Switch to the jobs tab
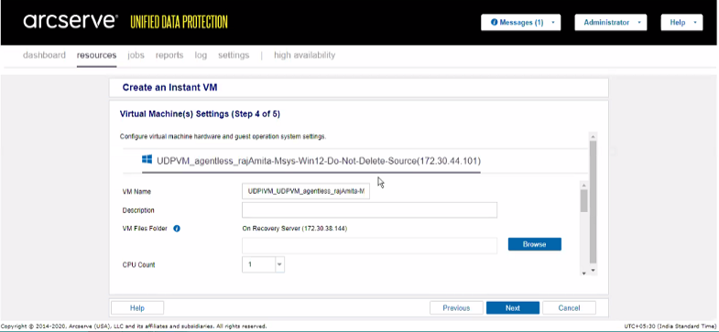Viewport: 719px width, 332px height. click(136, 56)
